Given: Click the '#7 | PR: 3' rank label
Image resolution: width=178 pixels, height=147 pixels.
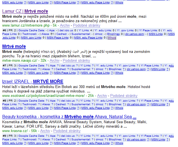Looking at the screenshot, I should click(x=9, y=66).
